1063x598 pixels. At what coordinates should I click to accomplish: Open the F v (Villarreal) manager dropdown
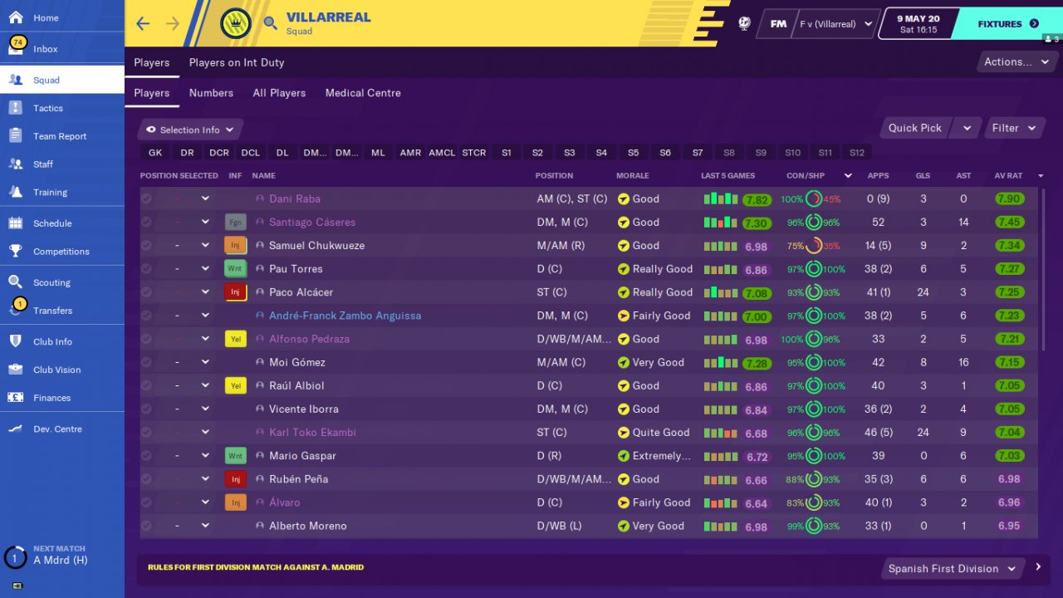pos(834,24)
